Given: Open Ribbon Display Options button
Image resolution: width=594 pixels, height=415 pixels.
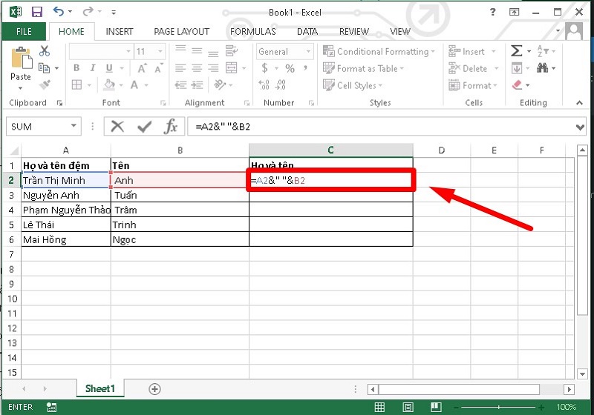Looking at the screenshot, I should (514, 12).
